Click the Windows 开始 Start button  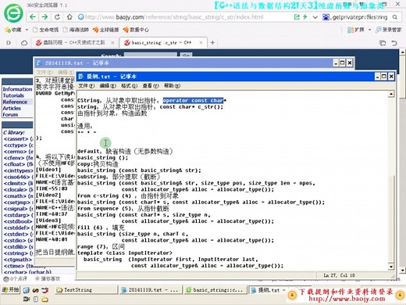click(10, 289)
